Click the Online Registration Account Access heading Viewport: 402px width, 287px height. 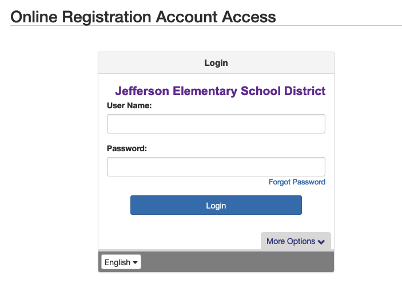tap(143, 17)
